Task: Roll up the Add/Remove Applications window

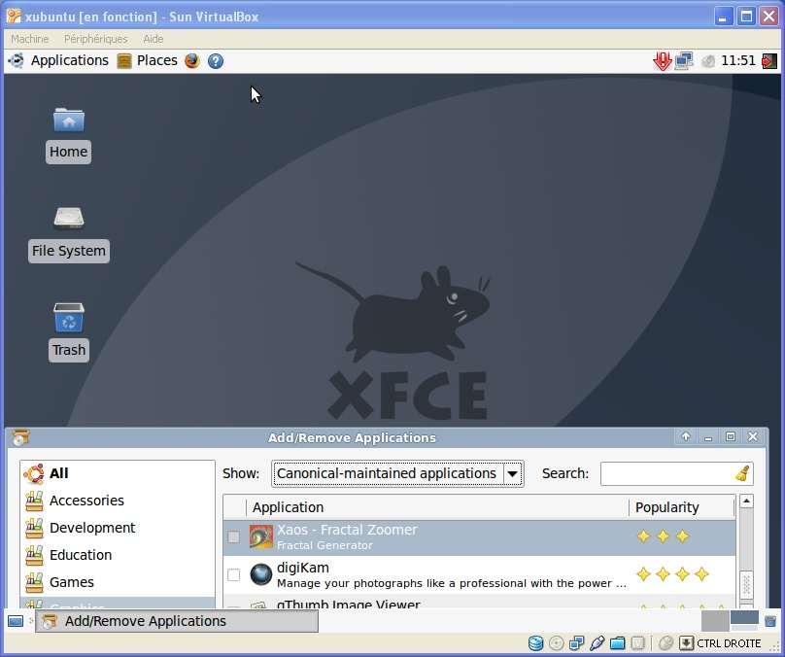Action: point(686,436)
